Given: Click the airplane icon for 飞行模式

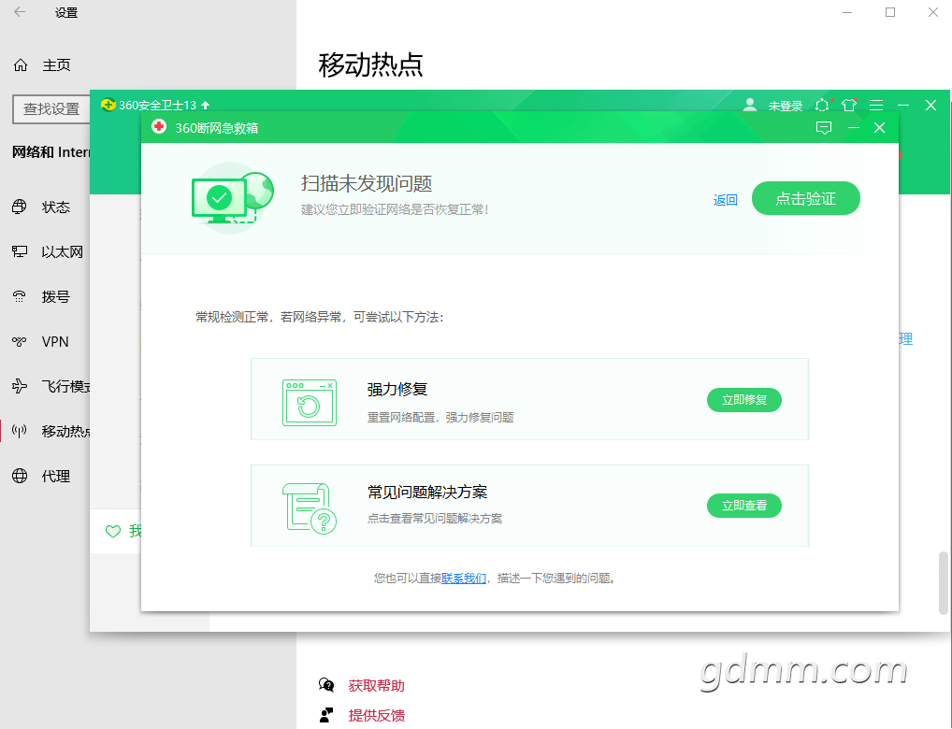Looking at the screenshot, I should [20, 386].
